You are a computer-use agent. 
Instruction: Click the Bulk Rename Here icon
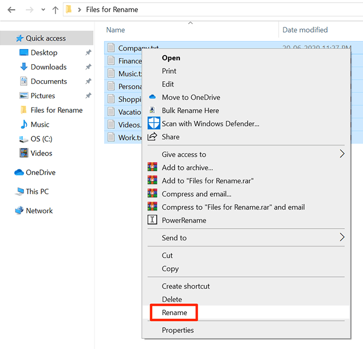click(x=152, y=110)
